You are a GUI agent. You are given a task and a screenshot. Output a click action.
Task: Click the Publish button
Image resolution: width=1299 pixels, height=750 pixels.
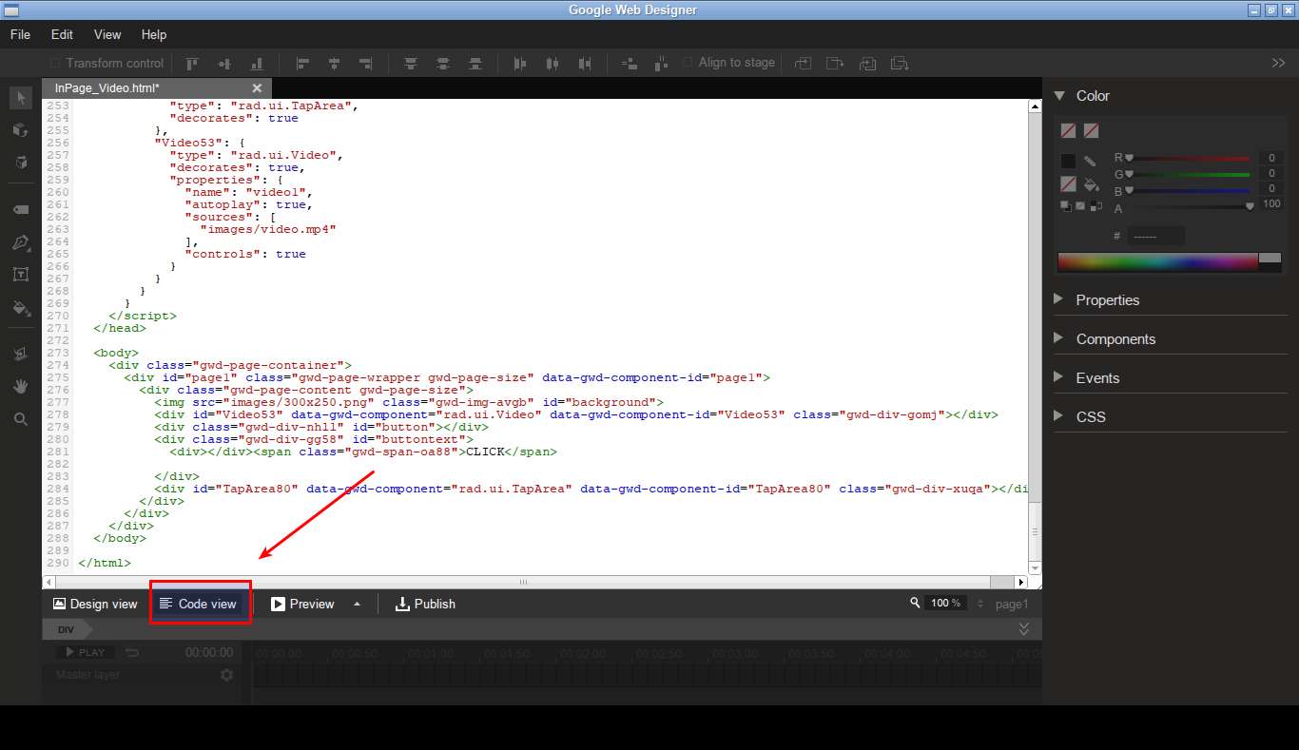tap(425, 604)
